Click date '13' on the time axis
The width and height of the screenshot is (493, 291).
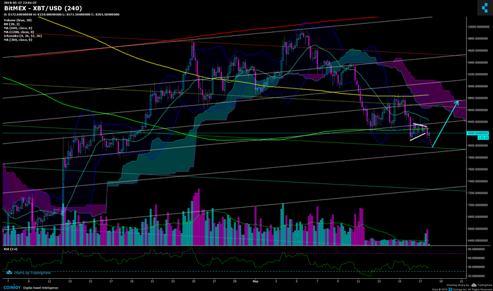coord(70,281)
